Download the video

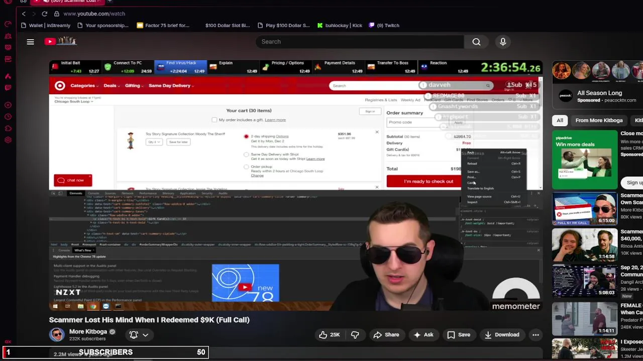click(501, 335)
